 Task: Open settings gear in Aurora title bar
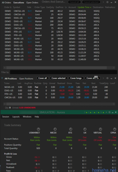click(x=109, y=112)
